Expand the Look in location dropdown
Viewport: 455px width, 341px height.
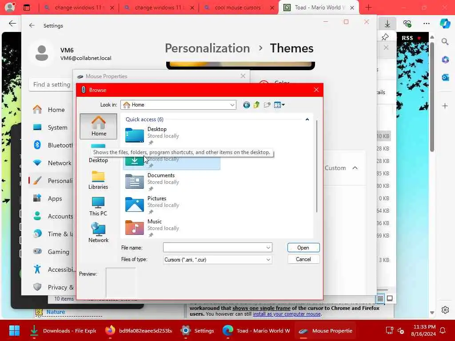coord(232,105)
